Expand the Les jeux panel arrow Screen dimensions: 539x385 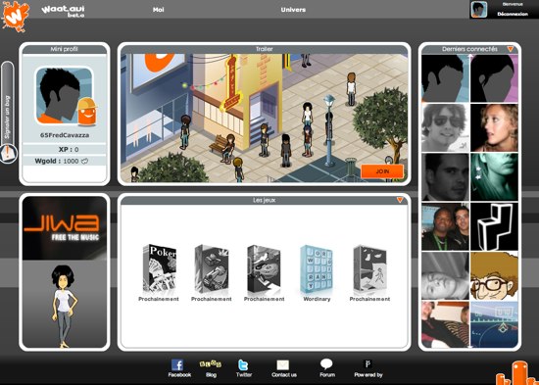click(400, 200)
